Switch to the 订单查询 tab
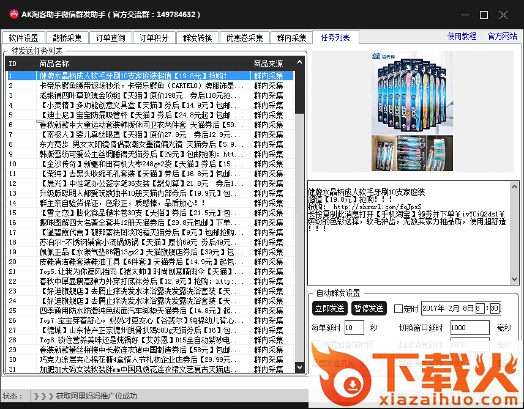 (111, 38)
